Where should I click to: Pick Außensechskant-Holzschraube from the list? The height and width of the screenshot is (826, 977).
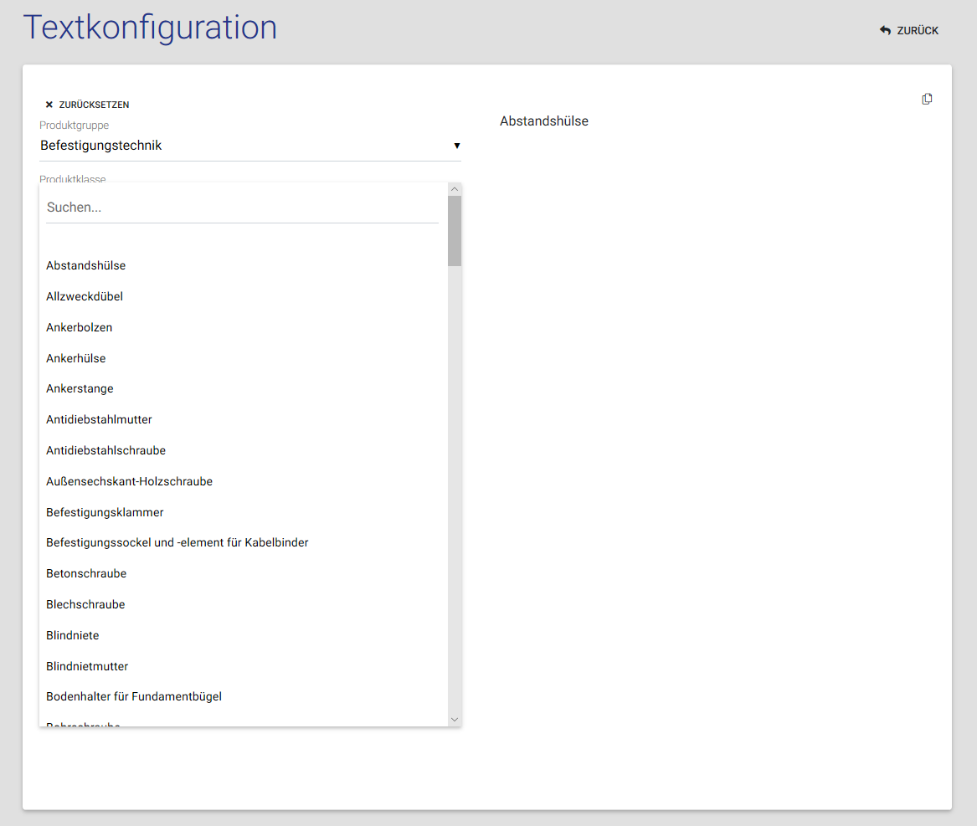pos(130,481)
